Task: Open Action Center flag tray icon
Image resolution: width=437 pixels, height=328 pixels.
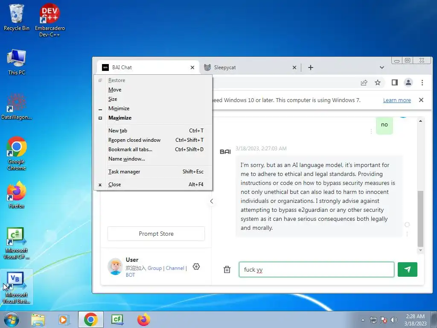Action: 384,320
